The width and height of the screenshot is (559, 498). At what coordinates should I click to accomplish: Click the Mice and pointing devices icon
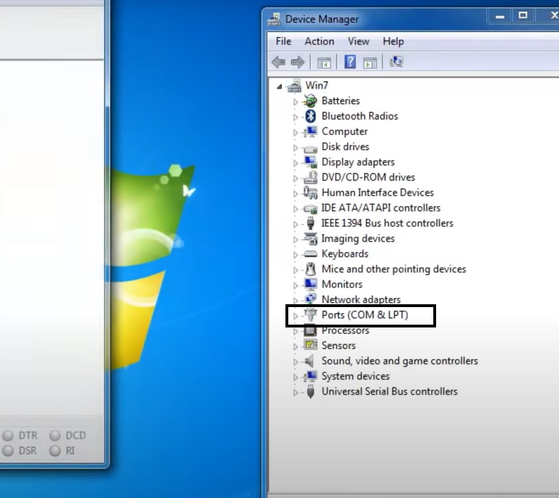310,269
